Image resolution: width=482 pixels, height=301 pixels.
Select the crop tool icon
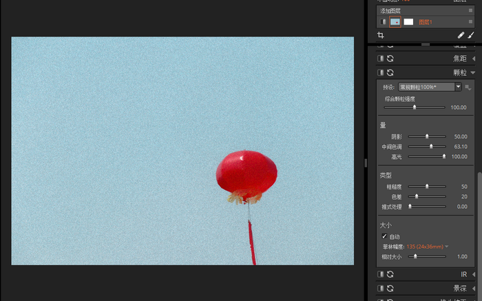(x=381, y=35)
